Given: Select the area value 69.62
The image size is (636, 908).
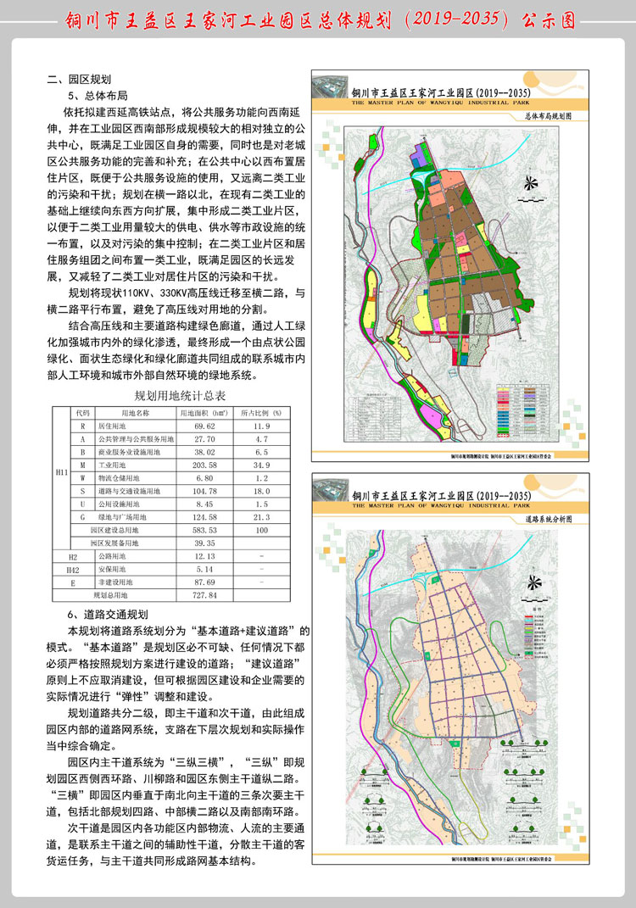Looking at the screenshot, I should click(204, 426).
